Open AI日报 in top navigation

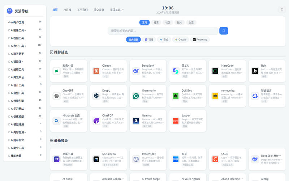[67, 10]
